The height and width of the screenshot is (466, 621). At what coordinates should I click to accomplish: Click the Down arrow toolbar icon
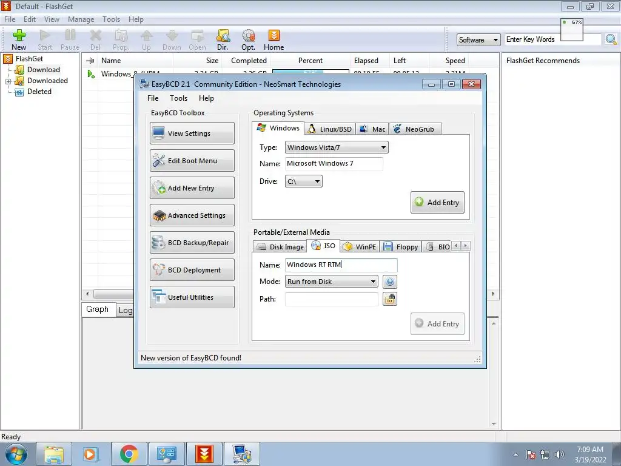click(x=172, y=39)
